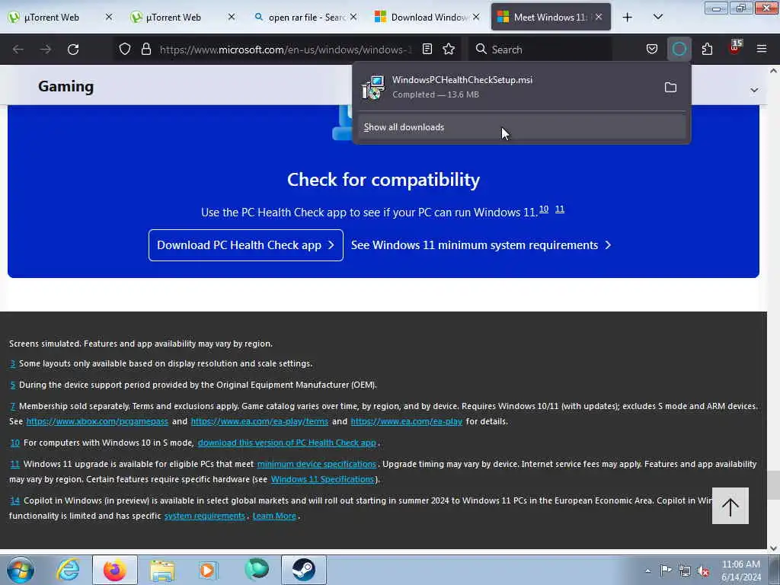Focus the Search input box
Image resolution: width=780 pixels, height=585 pixels.
[x=540, y=50]
